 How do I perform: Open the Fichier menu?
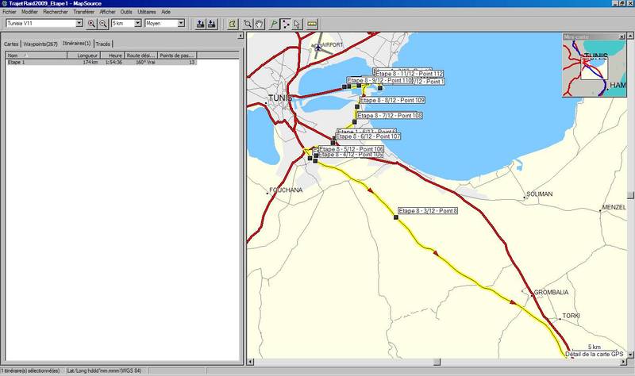click(10, 12)
